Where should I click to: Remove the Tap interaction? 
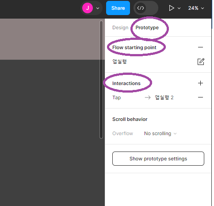pyautogui.click(x=200, y=97)
